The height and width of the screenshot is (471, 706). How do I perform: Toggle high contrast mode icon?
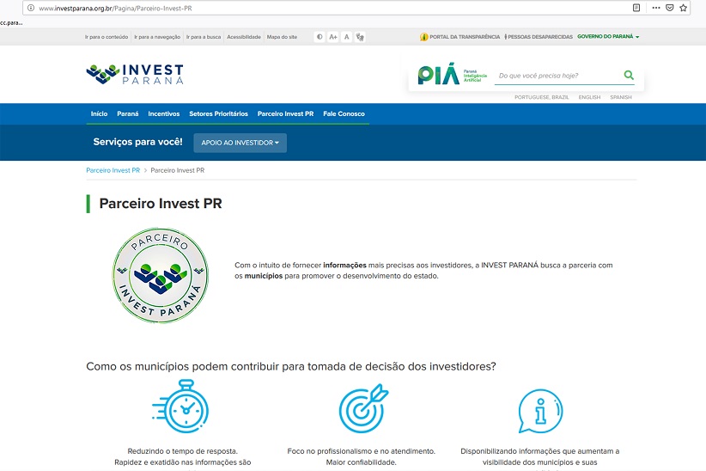pos(320,37)
